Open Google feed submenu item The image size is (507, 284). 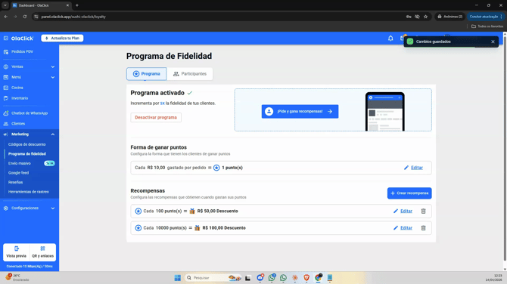[18, 173]
